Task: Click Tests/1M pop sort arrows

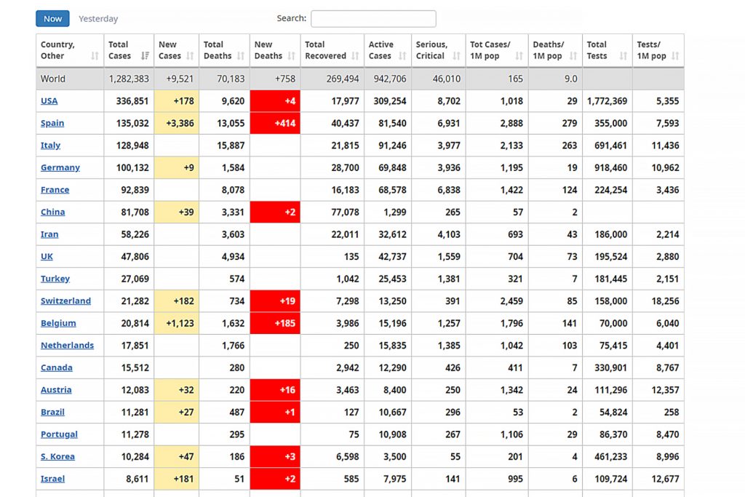Action: [x=675, y=56]
